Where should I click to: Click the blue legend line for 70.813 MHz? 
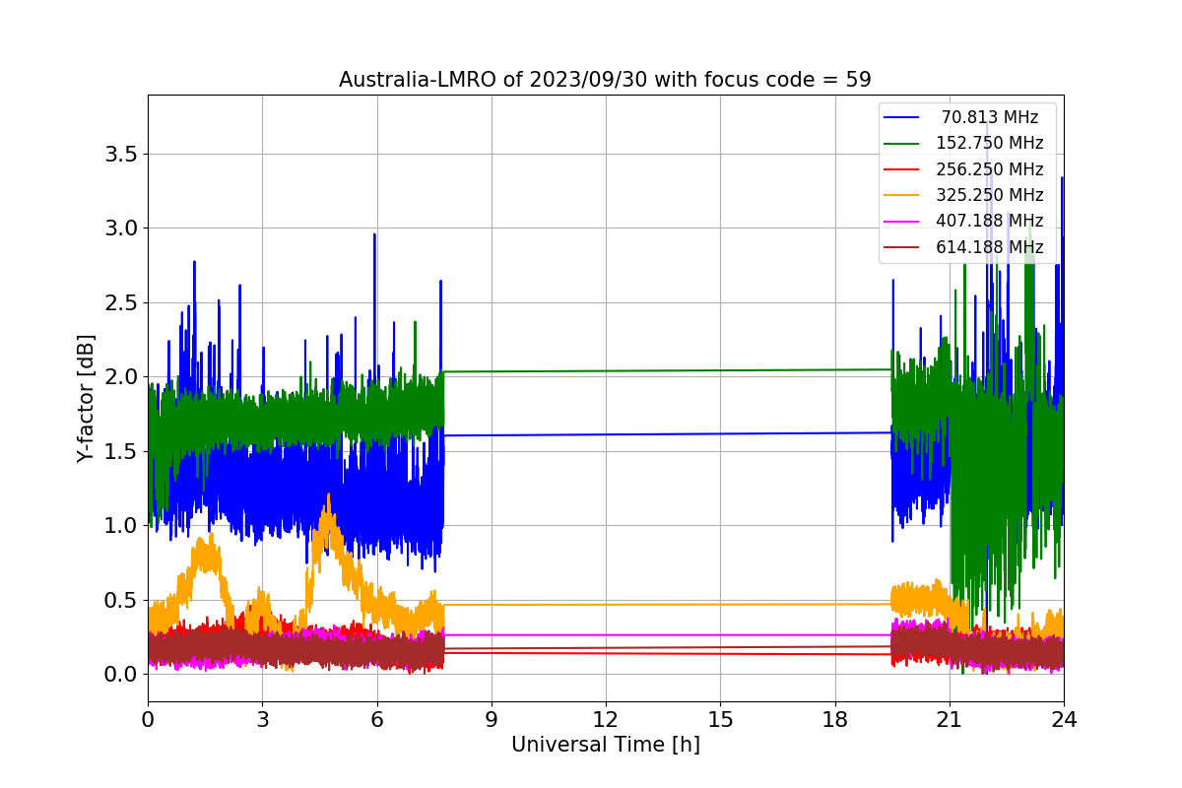[902, 117]
